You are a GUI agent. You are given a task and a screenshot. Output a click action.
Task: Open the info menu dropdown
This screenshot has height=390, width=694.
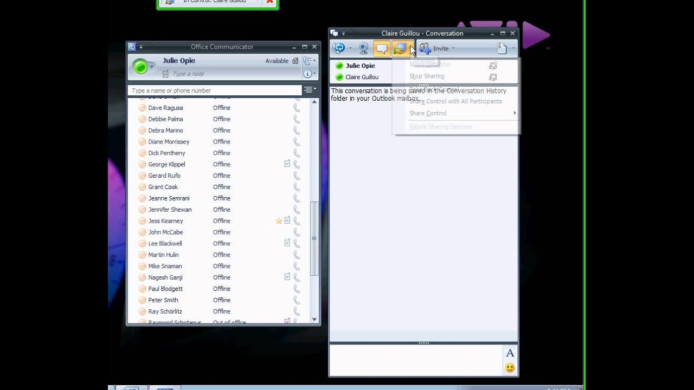310,74
